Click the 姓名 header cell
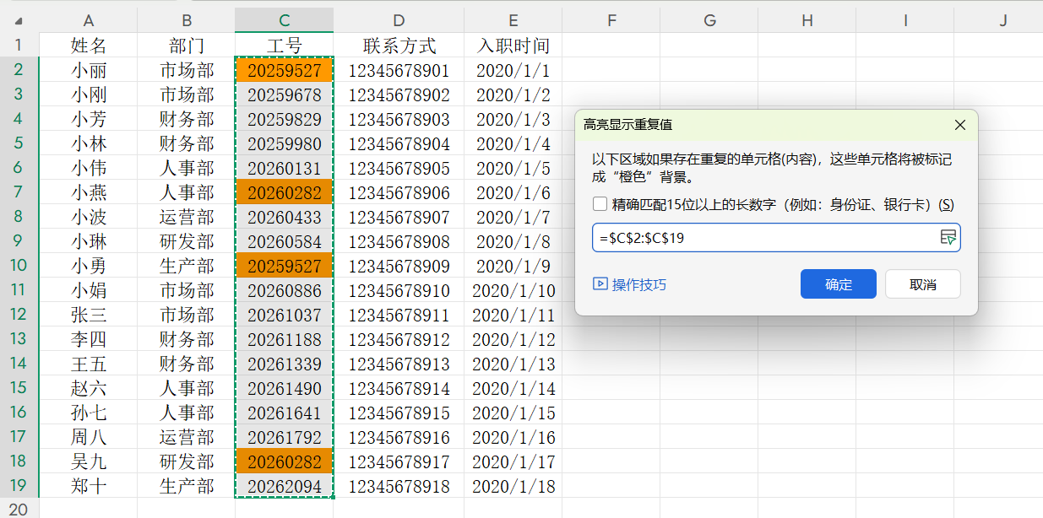Image resolution: width=1043 pixels, height=518 pixels. point(88,46)
